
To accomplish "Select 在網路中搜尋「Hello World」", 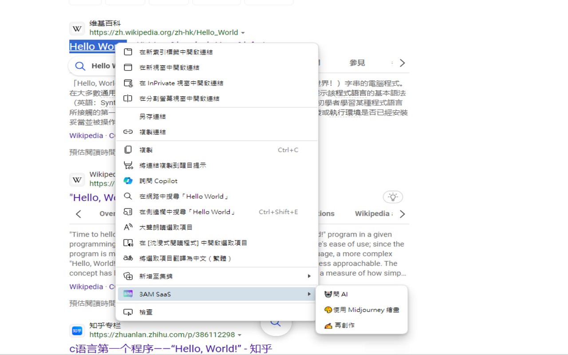I will tap(217, 196).
